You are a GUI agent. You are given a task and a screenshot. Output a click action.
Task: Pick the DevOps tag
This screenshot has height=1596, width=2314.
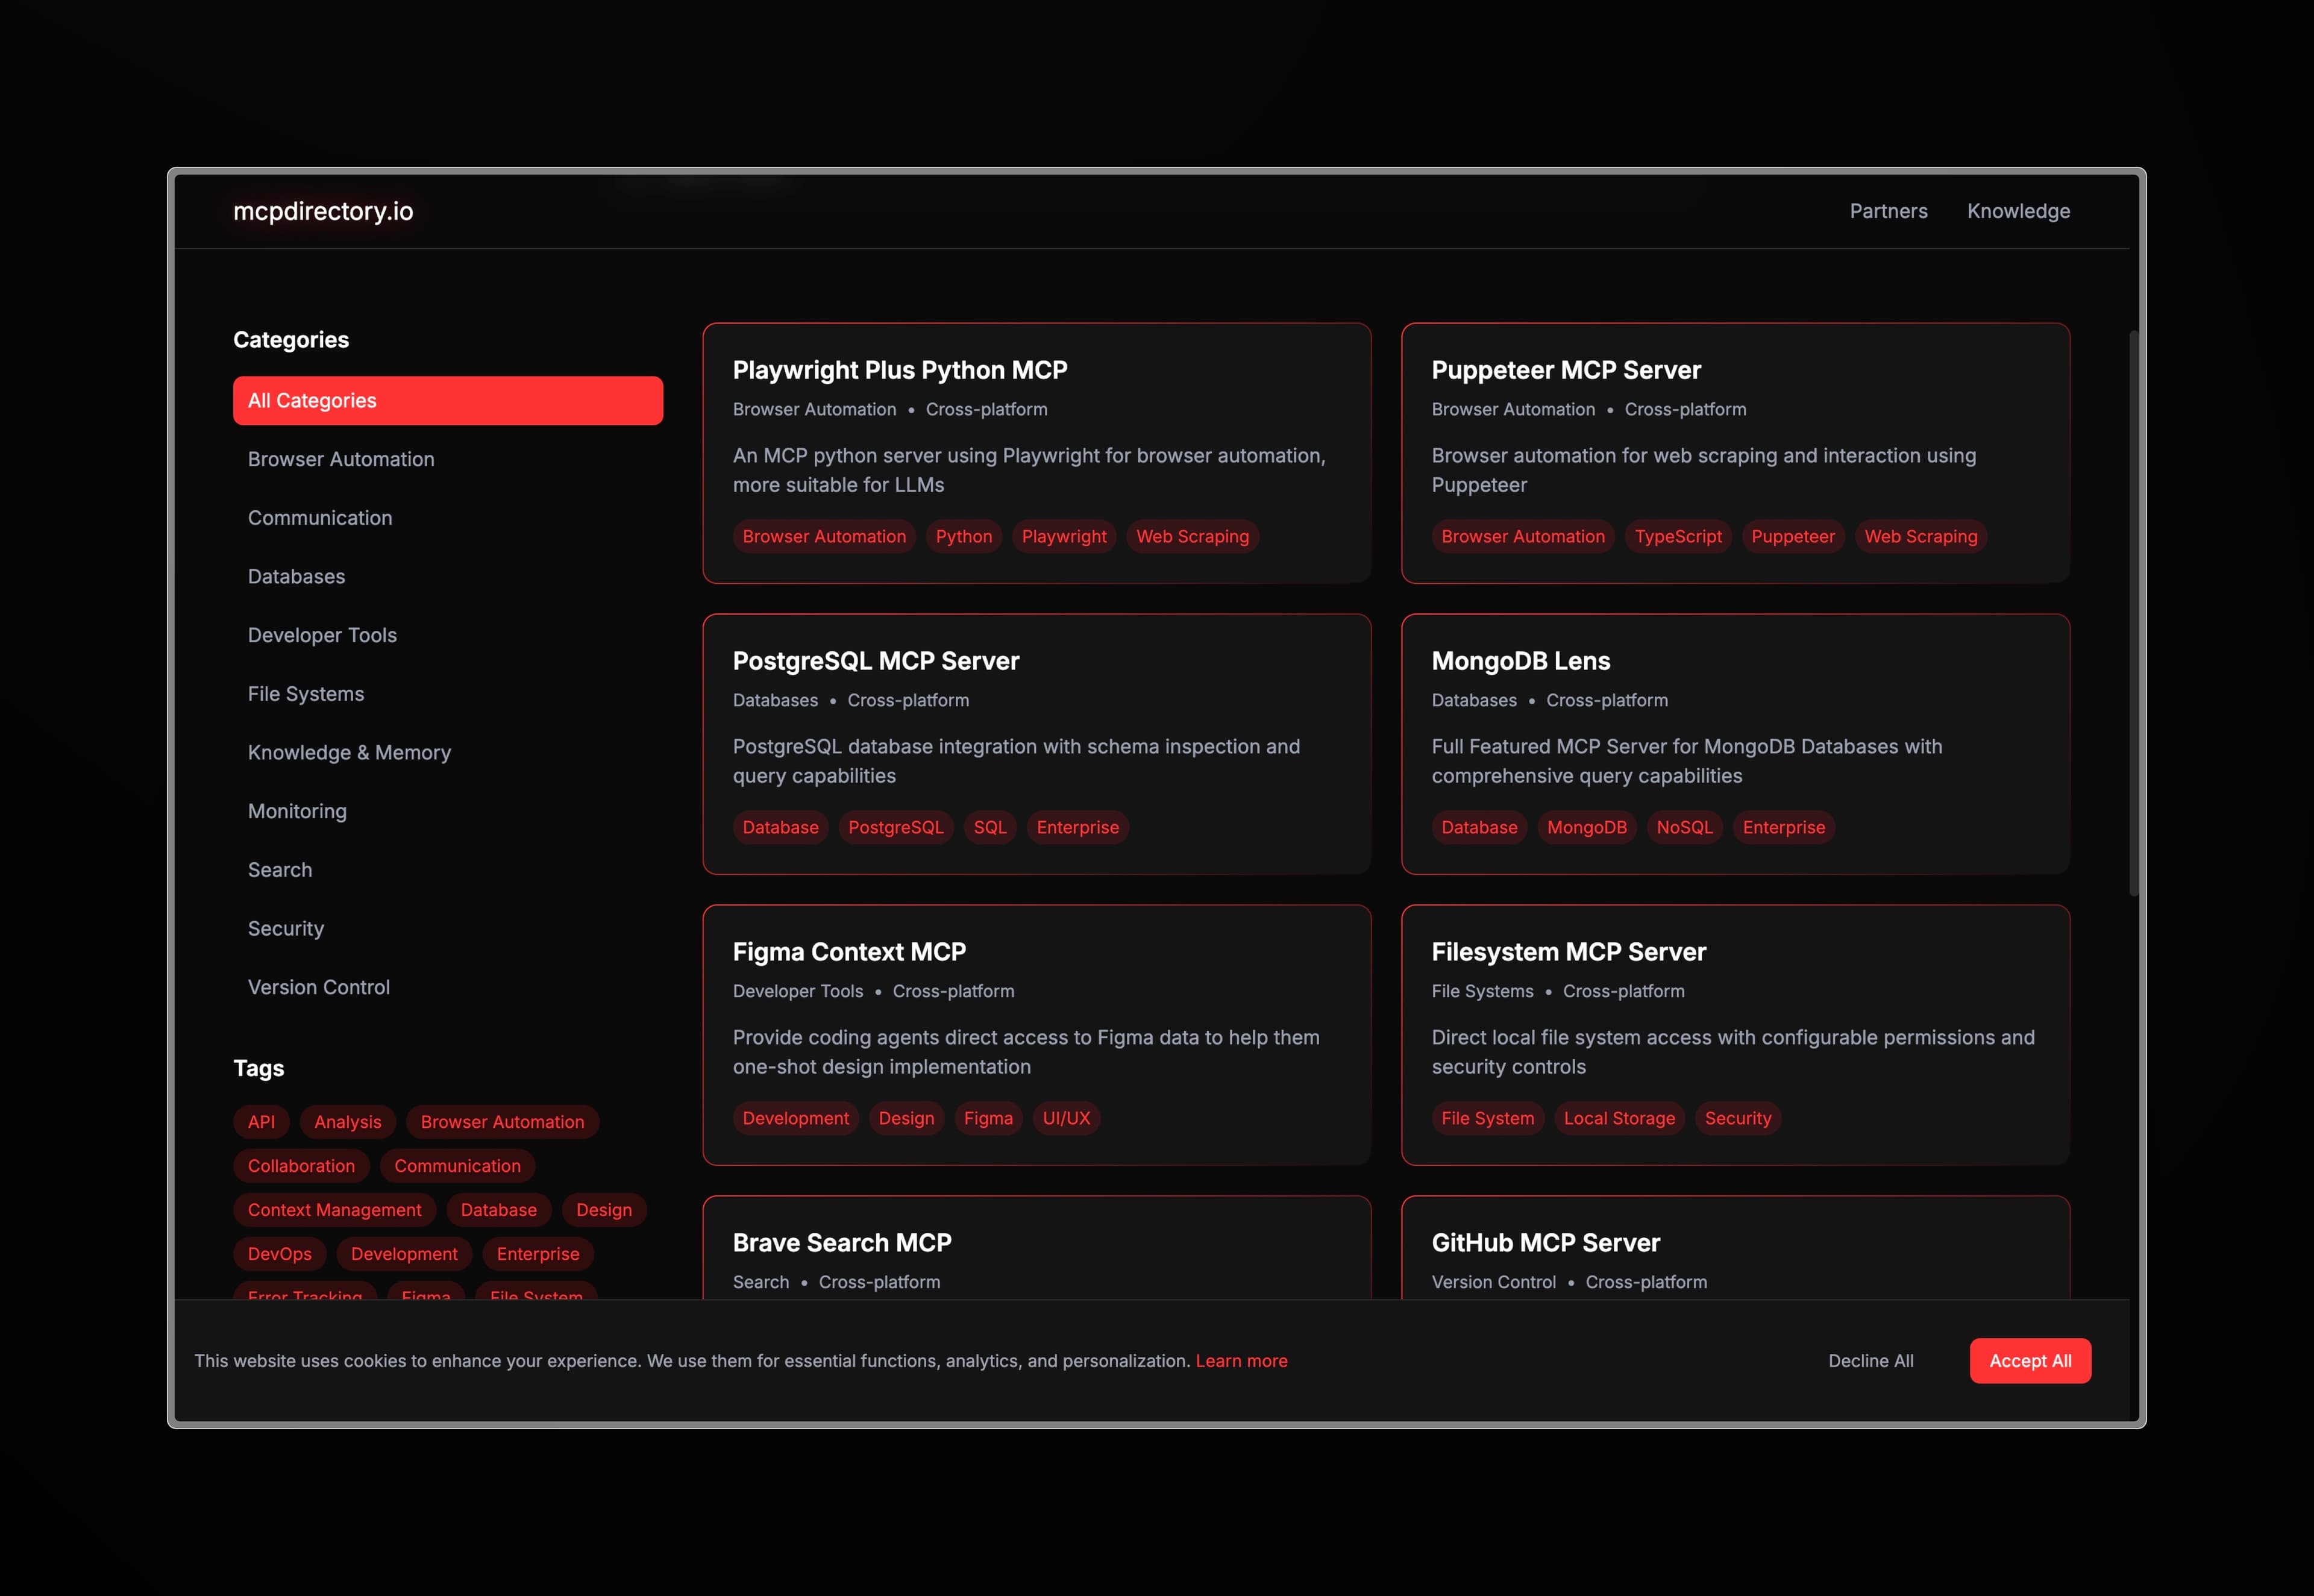click(279, 1254)
